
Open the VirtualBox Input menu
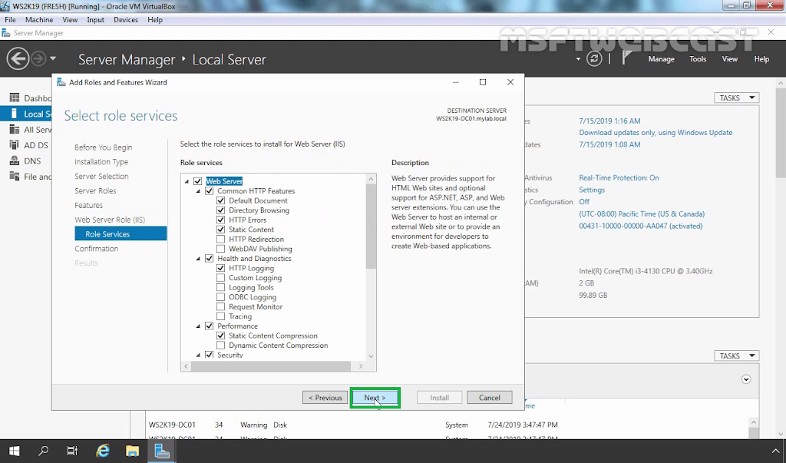95,19
